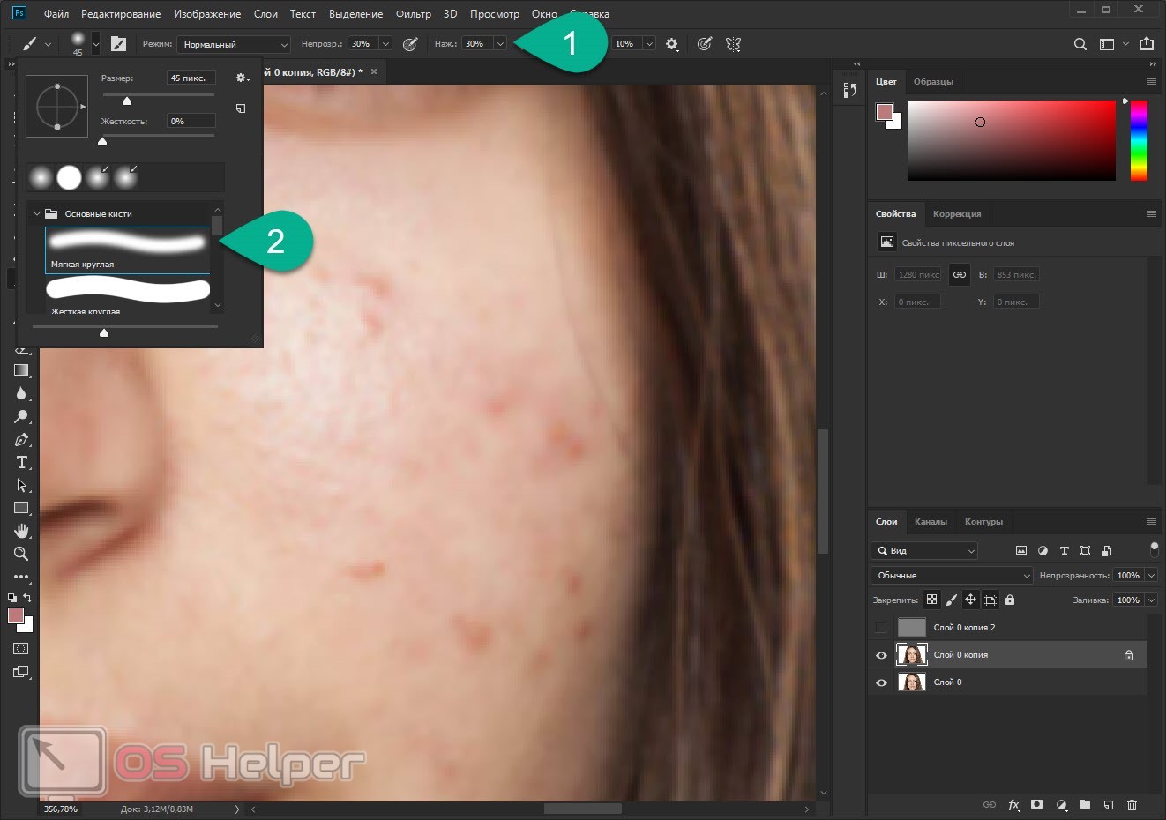Show hidden layer Слой 0 копия 2
The width and height of the screenshot is (1166, 820).
(880, 627)
